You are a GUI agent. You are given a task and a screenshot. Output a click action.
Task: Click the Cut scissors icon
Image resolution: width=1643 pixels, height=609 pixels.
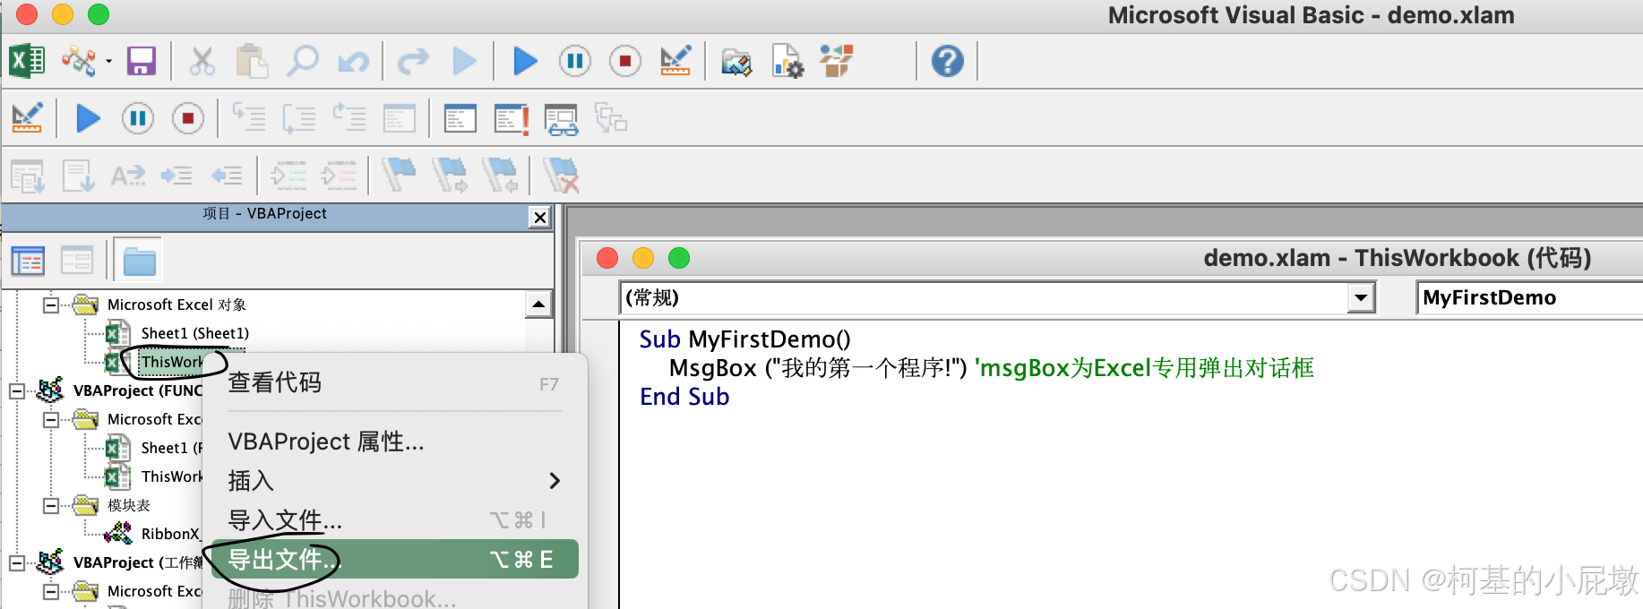pyautogui.click(x=202, y=61)
